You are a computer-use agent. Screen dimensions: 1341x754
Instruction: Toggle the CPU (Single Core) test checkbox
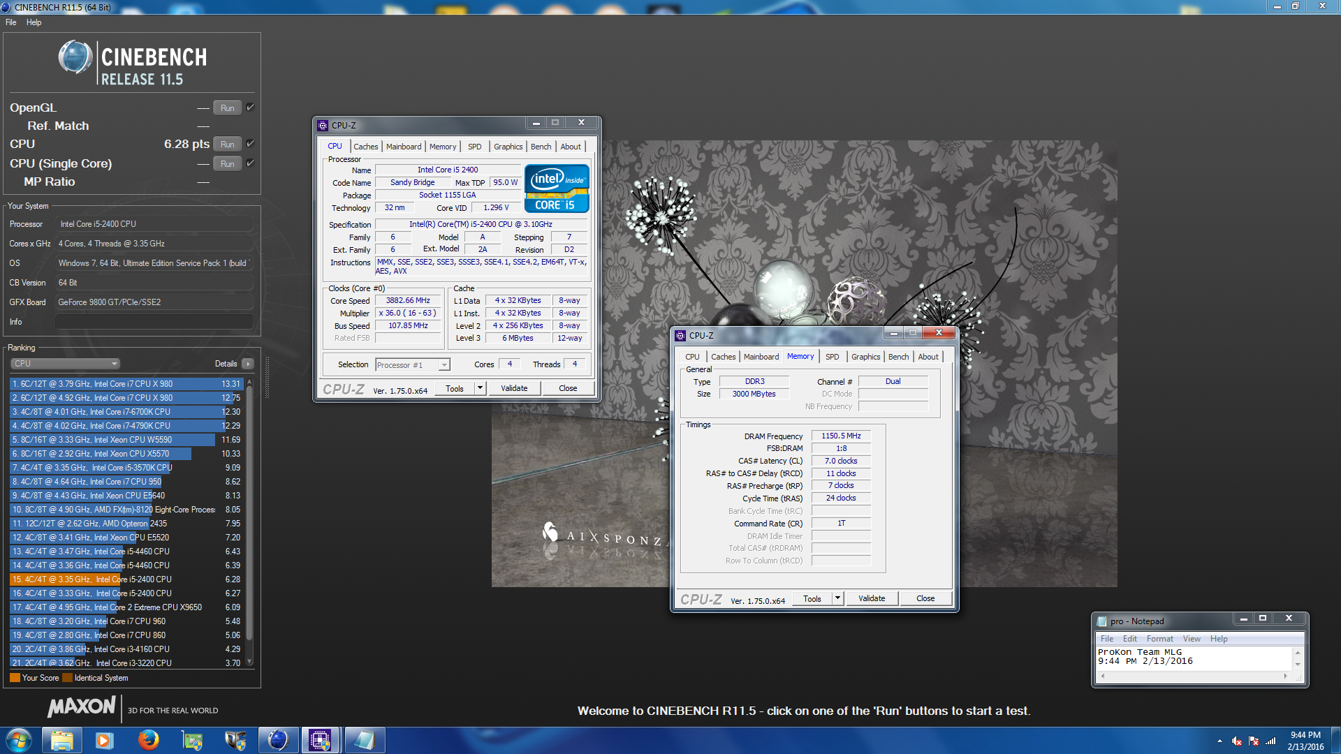(x=250, y=163)
